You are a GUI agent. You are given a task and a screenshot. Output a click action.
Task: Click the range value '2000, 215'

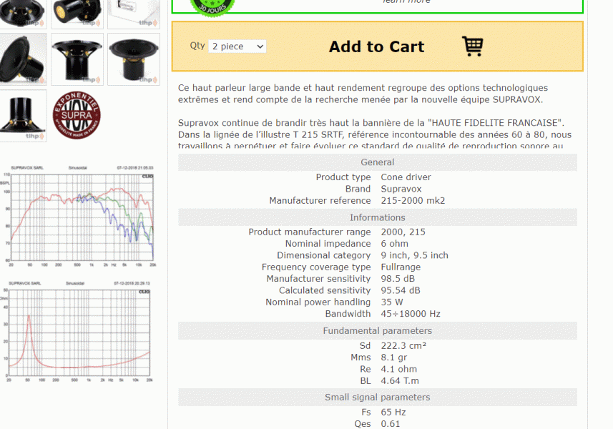403,232
